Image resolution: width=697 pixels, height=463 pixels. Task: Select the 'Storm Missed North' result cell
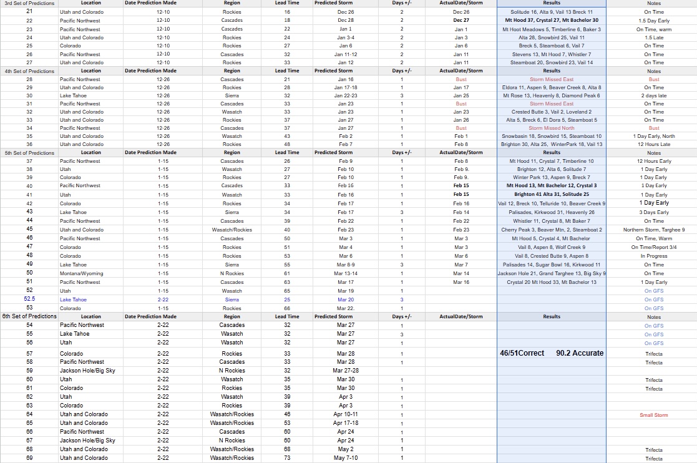[x=552, y=128]
